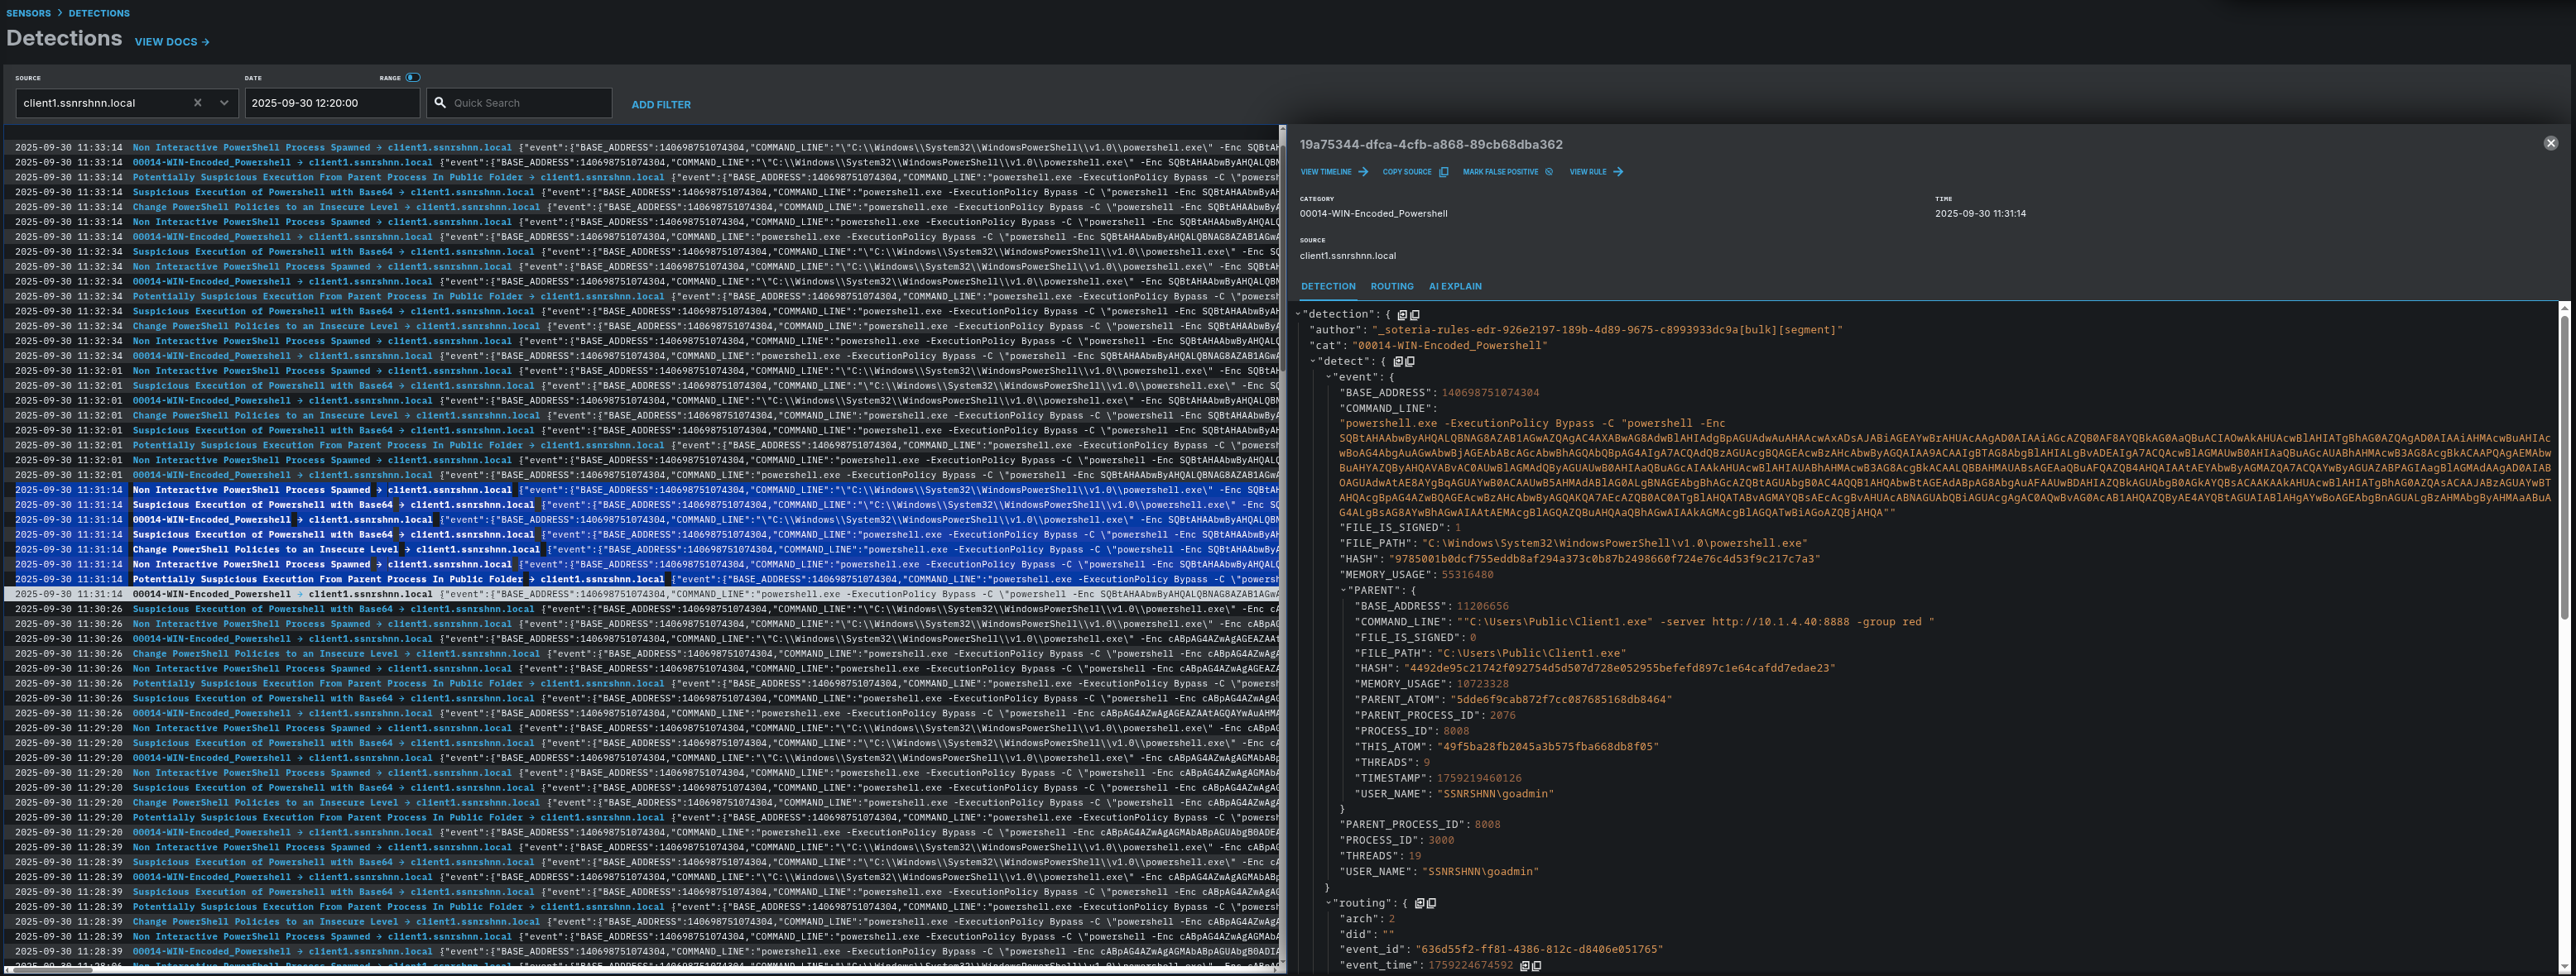
Task: Click the Mark False Positive icon
Action: point(1549,173)
